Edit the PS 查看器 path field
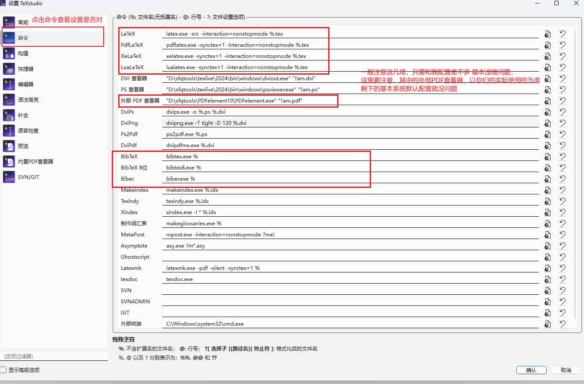 click(x=350, y=89)
